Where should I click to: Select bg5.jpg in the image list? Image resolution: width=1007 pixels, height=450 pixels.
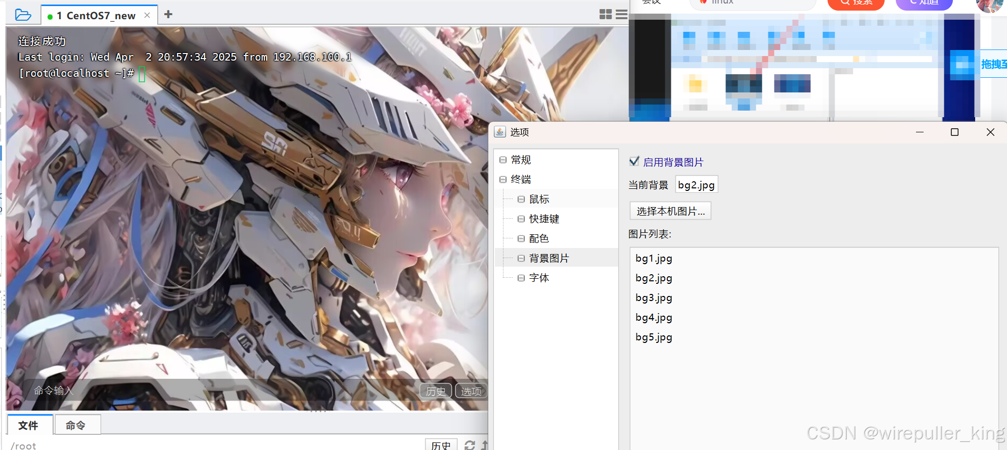[x=654, y=337]
